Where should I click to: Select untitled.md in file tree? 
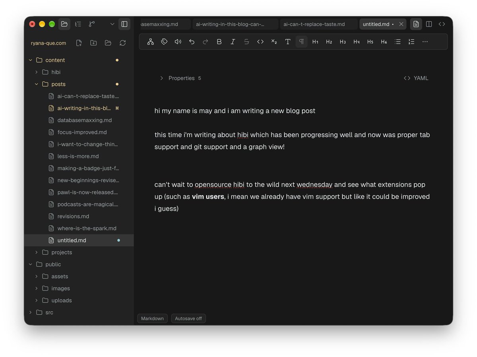click(79, 240)
